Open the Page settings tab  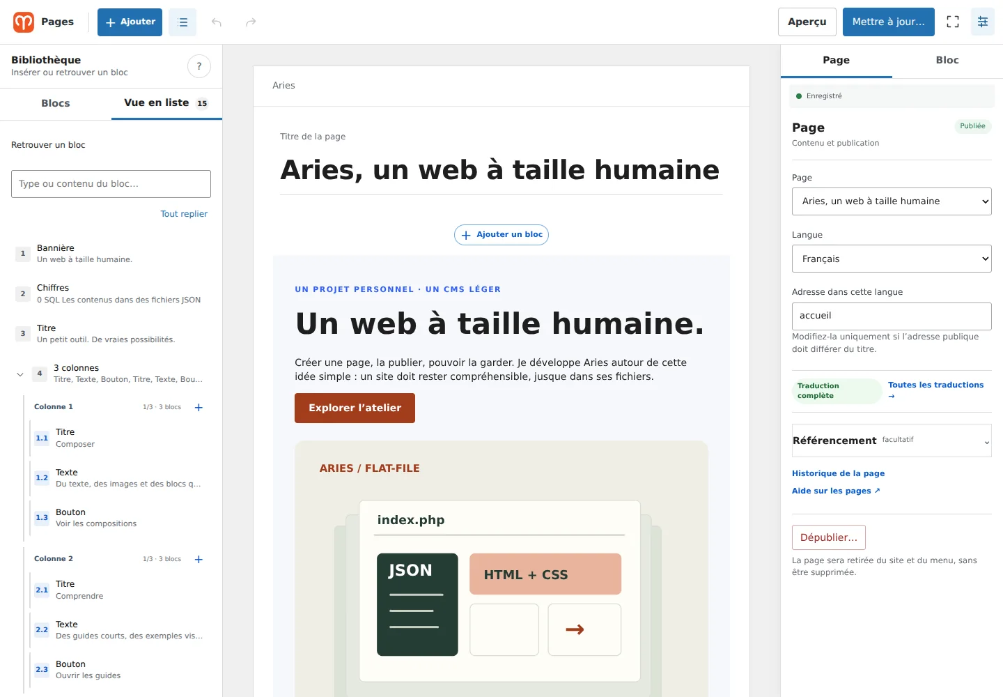[x=836, y=61]
